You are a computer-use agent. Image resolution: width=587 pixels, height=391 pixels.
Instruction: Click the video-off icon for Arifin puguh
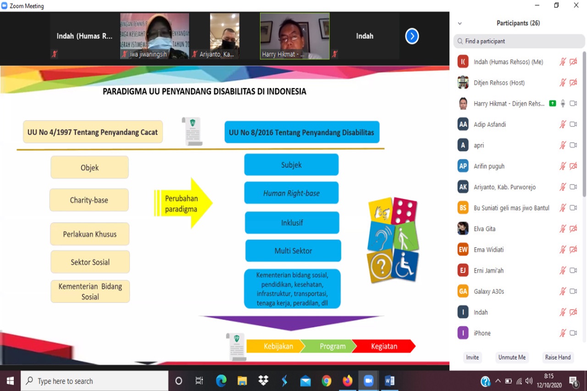[x=573, y=166]
